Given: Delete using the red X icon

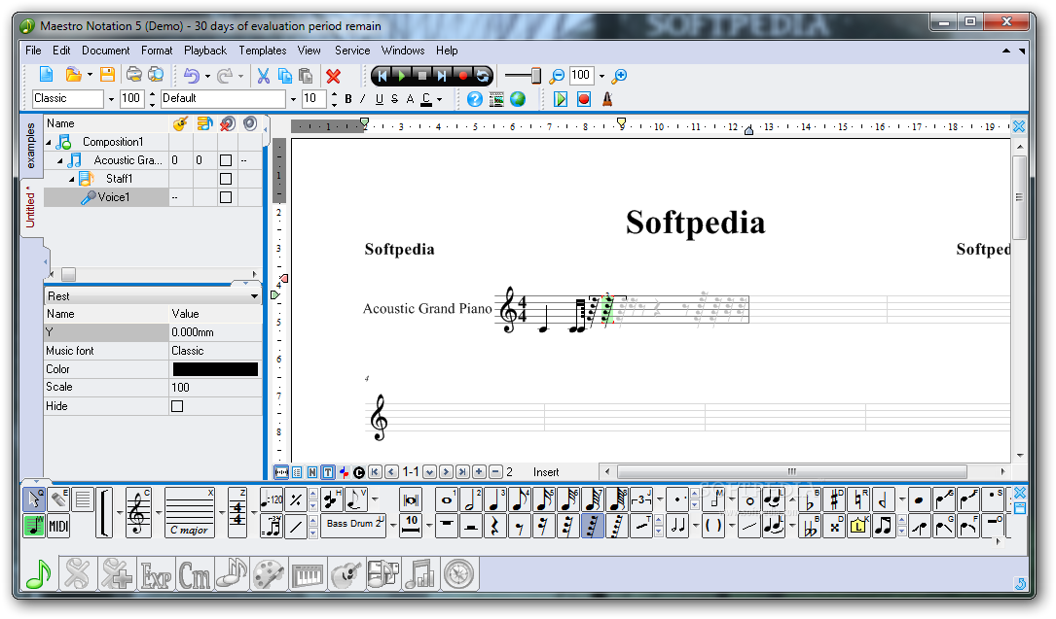Looking at the screenshot, I should (334, 76).
